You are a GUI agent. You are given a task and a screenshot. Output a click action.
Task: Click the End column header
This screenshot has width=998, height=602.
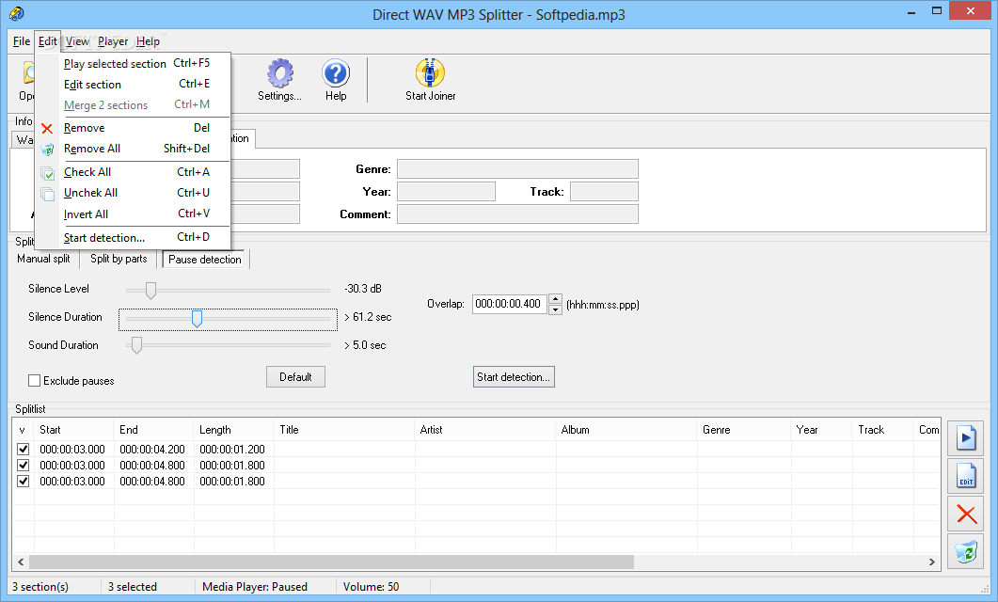pyautogui.click(x=153, y=430)
